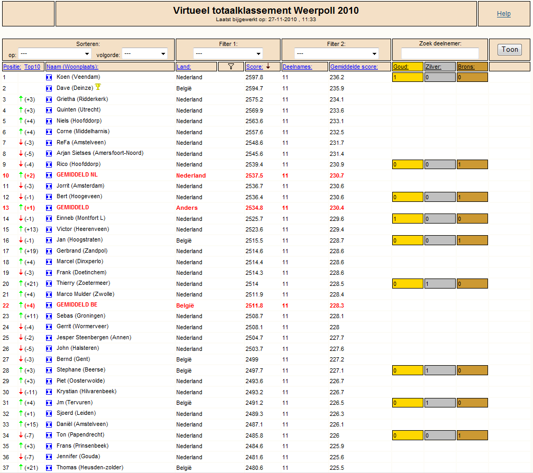The height and width of the screenshot is (473, 533).
Task: Click the Gemiddelde score column header
Action: pyautogui.click(x=354, y=67)
